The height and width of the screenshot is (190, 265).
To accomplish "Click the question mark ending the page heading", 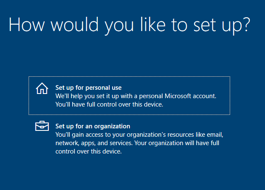I will pyautogui.click(x=247, y=24).
